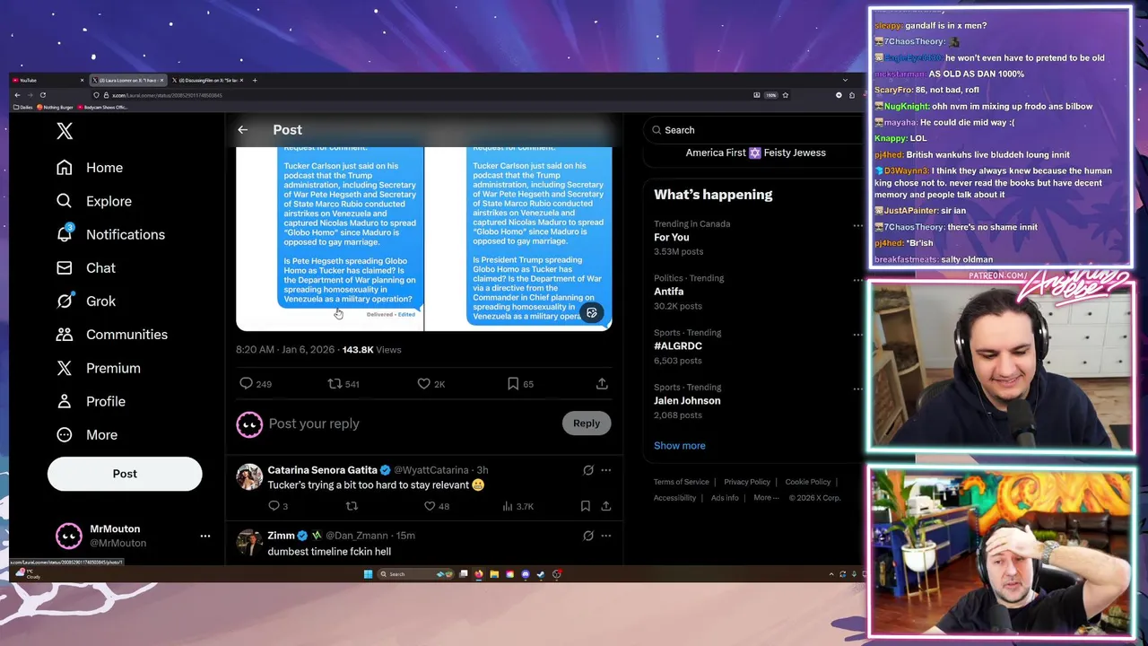1148x646 pixels.
Task: Open more options for Antifa trend
Action: click(x=857, y=280)
